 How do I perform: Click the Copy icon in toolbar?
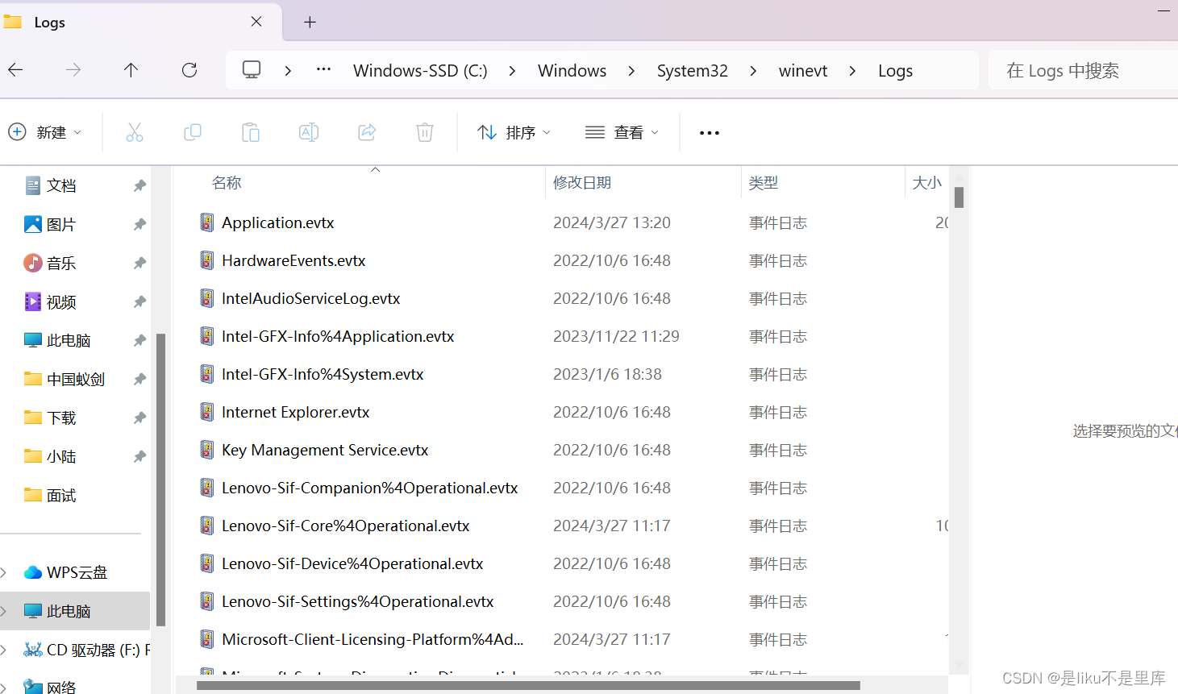pos(193,132)
